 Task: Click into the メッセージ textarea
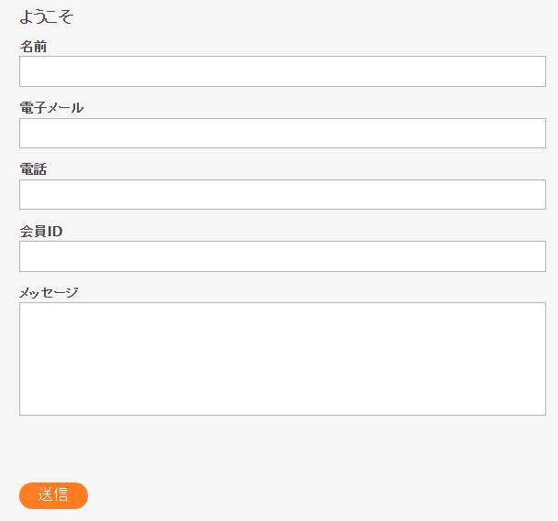coord(282,359)
